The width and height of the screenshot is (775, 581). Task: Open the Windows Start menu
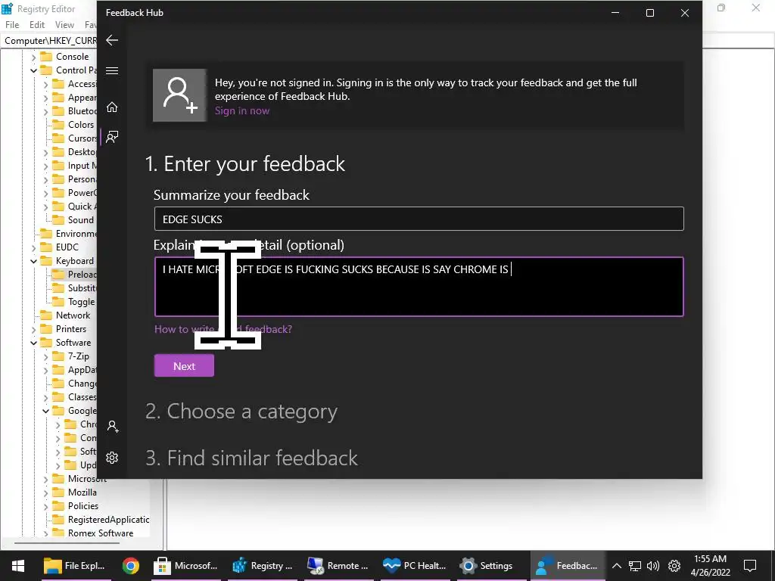pyautogui.click(x=18, y=566)
